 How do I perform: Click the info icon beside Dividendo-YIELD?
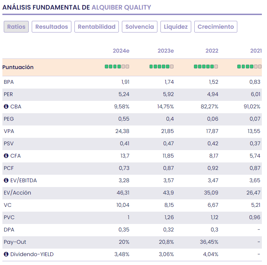tap(6, 254)
